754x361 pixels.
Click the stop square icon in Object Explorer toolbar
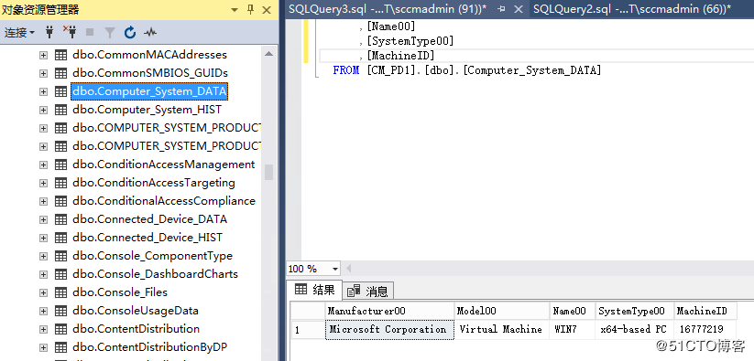[90, 32]
